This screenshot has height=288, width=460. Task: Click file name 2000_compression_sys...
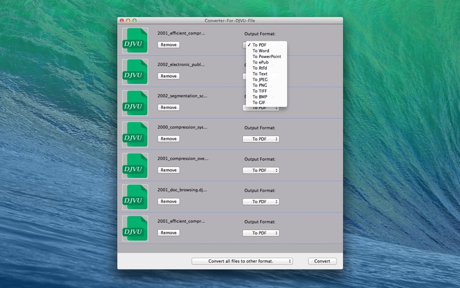click(x=182, y=127)
